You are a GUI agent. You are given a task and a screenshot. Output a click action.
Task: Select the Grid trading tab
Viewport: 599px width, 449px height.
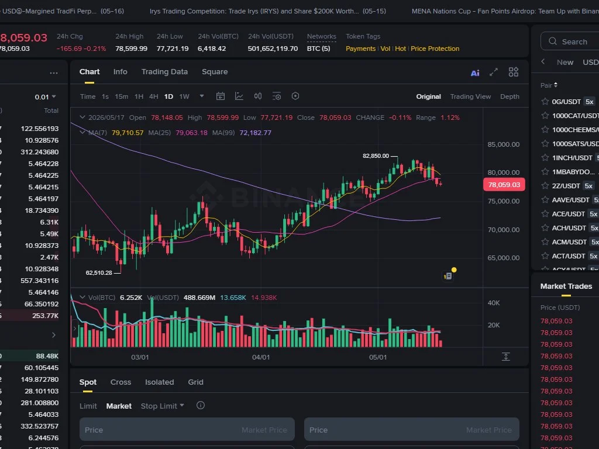[x=195, y=382]
